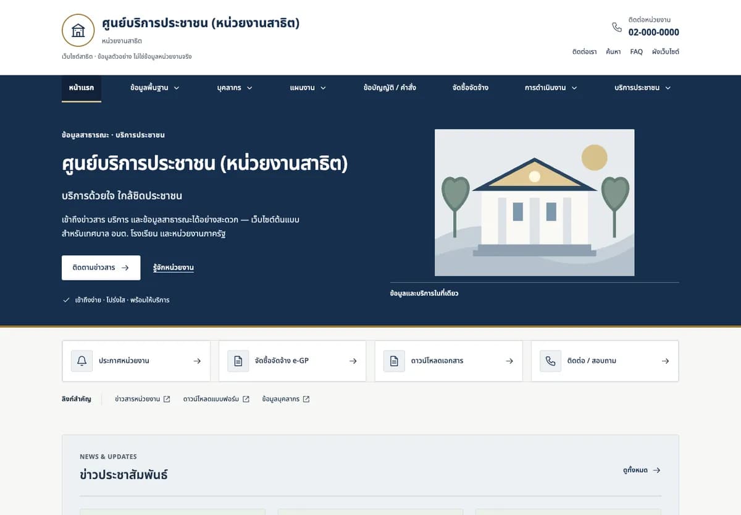Go to หน้าแรก tab
This screenshot has width=741, height=515.
[82, 88]
